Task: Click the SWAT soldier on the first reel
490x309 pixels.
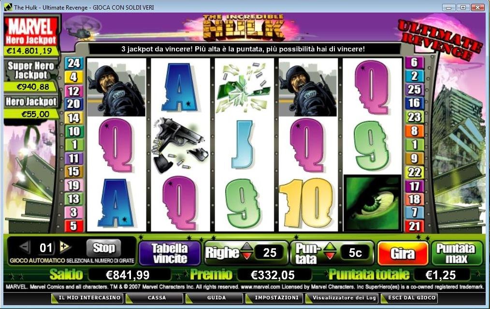Action: point(116,88)
